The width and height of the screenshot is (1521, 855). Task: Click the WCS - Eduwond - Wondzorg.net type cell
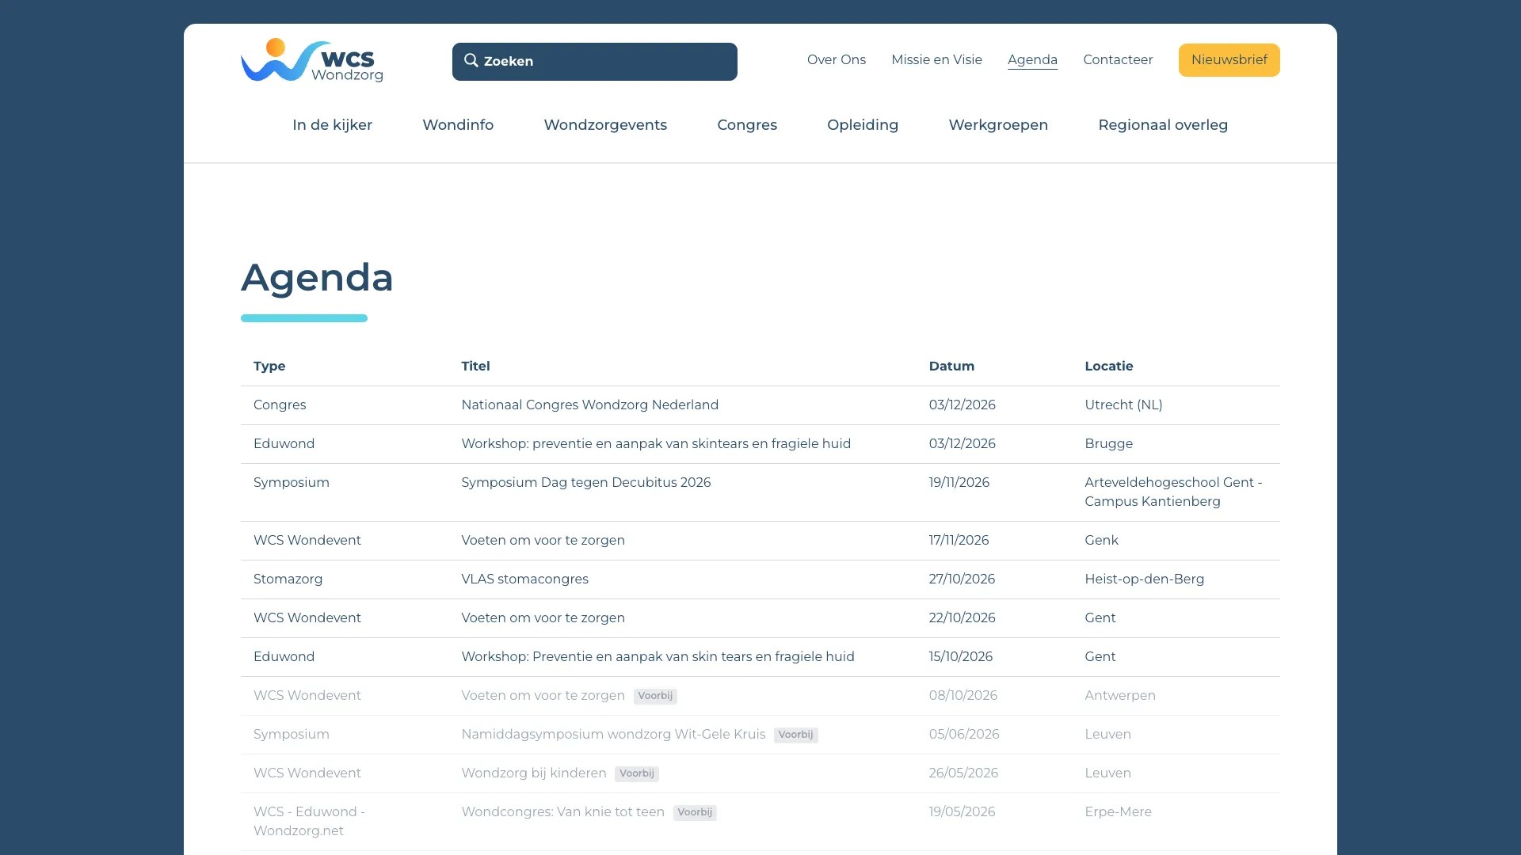tap(309, 822)
